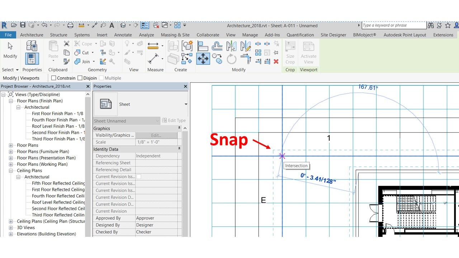Click the Copy tool in Modify panel
The height and width of the screenshot is (258, 459).
217,58
